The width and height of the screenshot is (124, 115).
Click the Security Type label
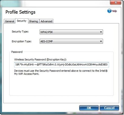(20, 32)
